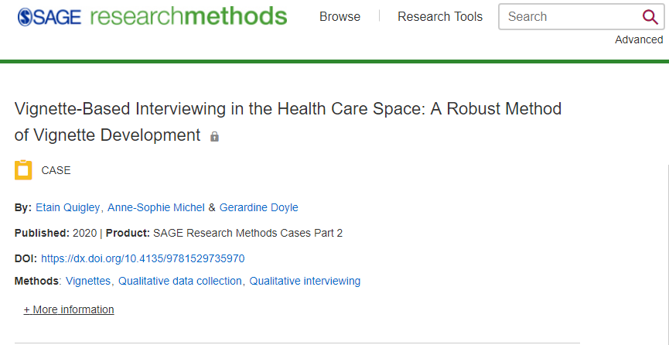Click the yellow CASE clipboard icon

point(23,170)
